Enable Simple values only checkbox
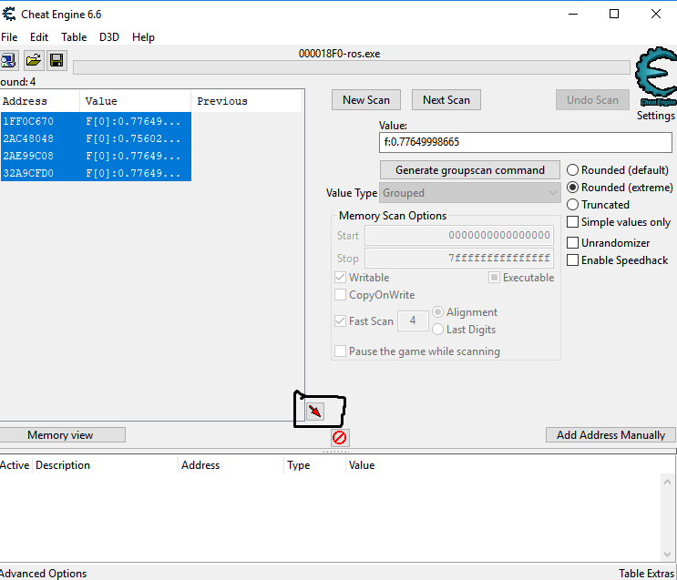Screen dimensions: 677x580 (x=572, y=222)
